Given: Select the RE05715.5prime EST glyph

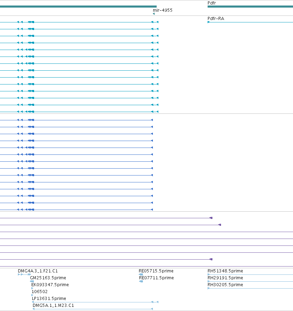Looking at the screenshot, I should (x=141, y=274).
